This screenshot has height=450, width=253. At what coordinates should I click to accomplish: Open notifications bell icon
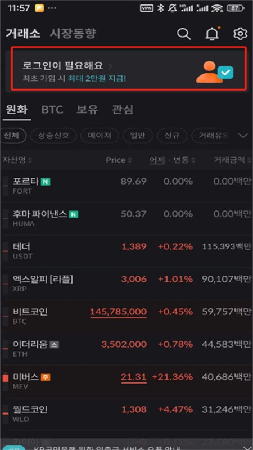point(213,34)
